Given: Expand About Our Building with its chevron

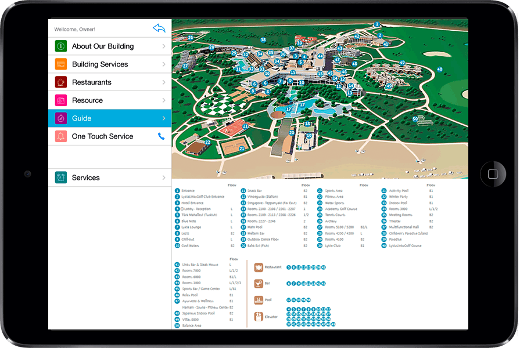Looking at the screenshot, I should pyautogui.click(x=164, y=46).
